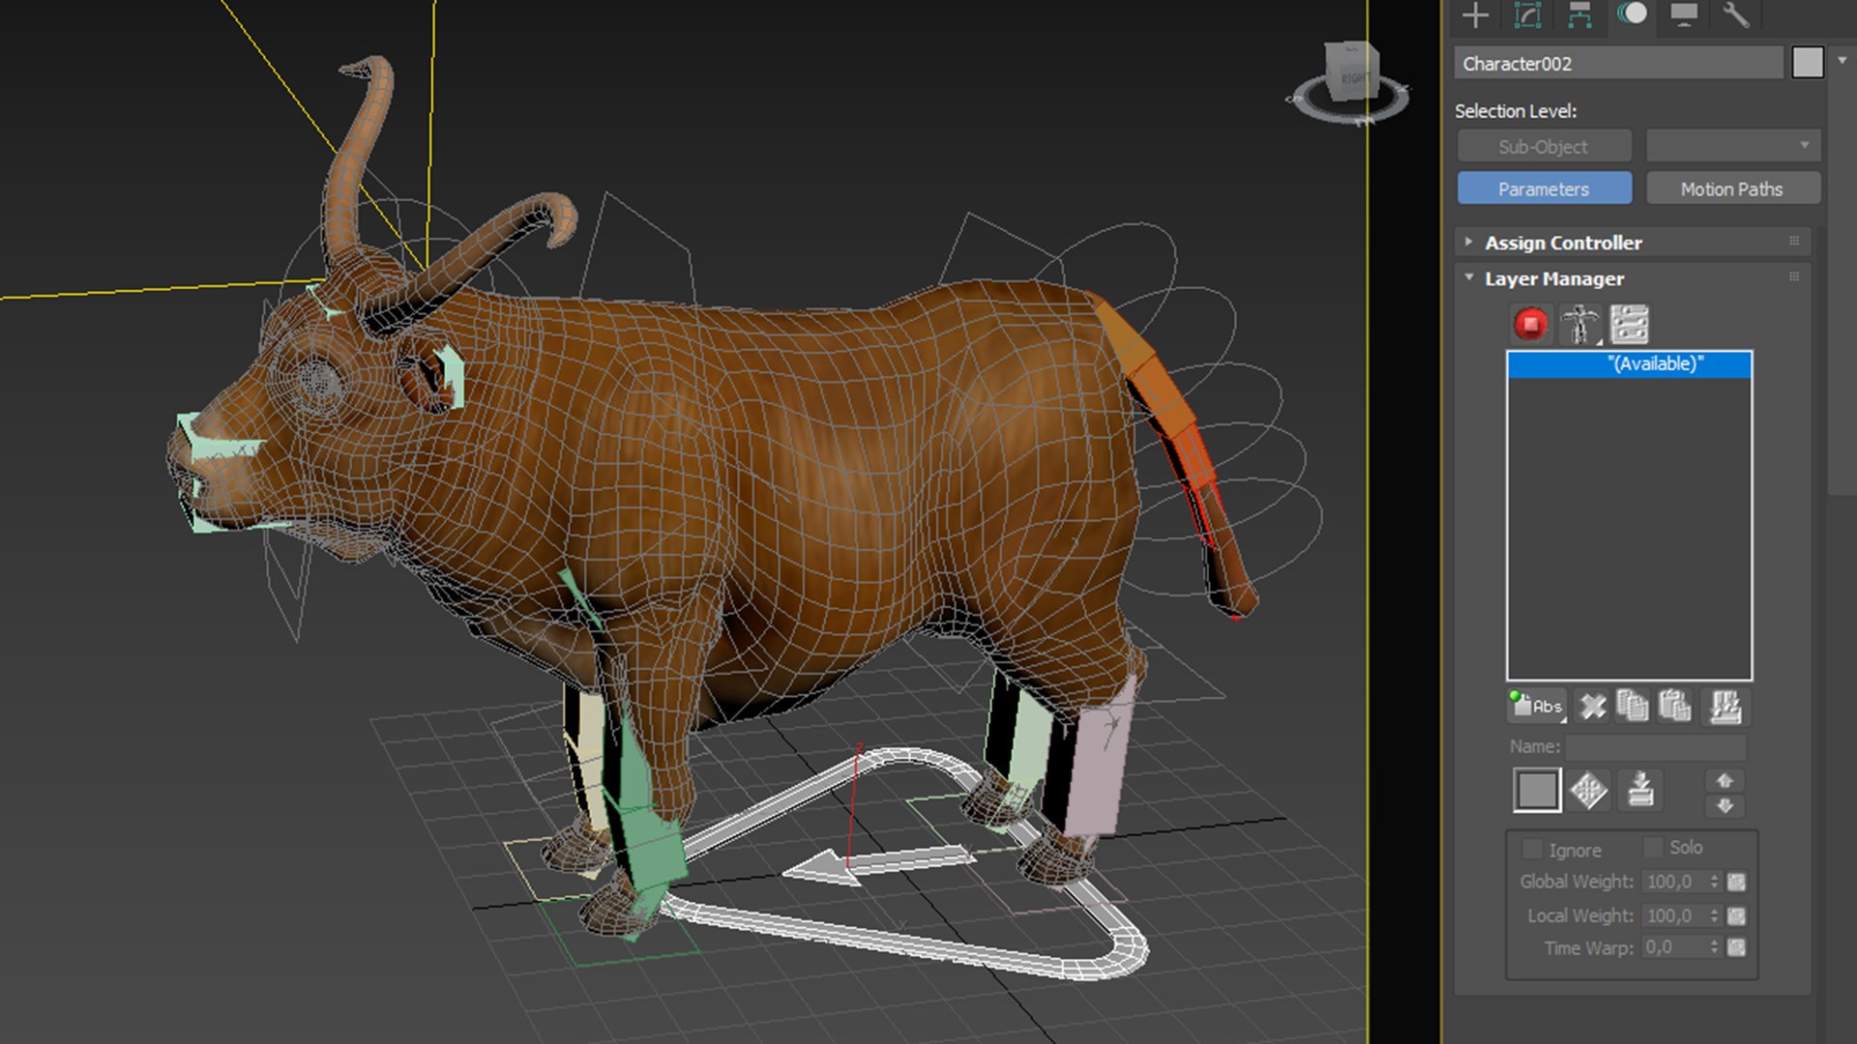Delete the selected layer with X icon
The image size is (1857, 1044).
(1592, 707)
